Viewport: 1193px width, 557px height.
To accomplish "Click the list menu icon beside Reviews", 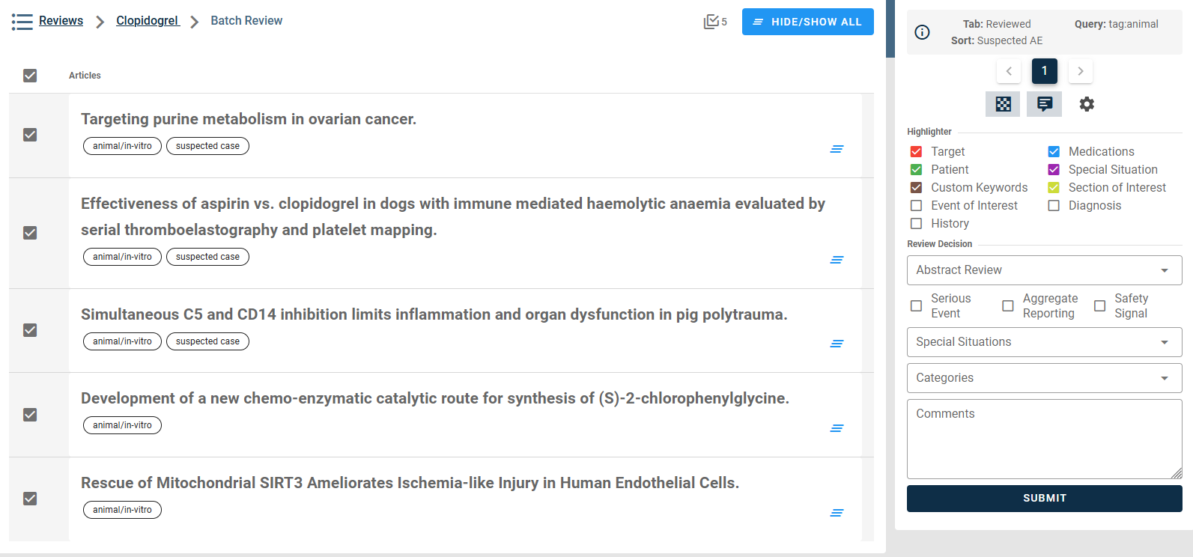I will coord(22,22).
